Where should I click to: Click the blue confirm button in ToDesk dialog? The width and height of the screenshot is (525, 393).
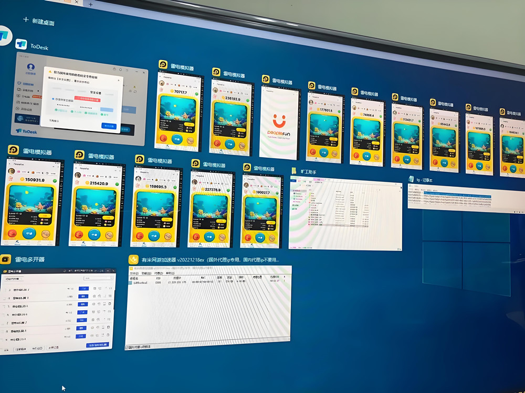pyautogui.click(x=109, y=126)
